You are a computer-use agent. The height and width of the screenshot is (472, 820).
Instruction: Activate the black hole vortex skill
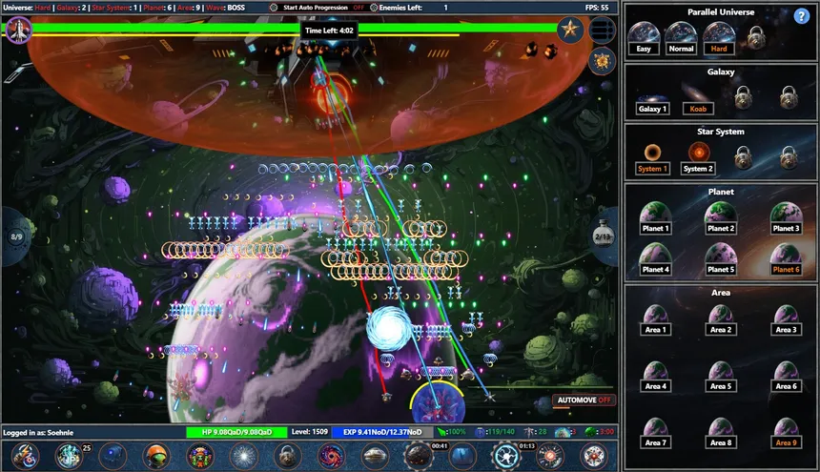(x=331, y=457)
